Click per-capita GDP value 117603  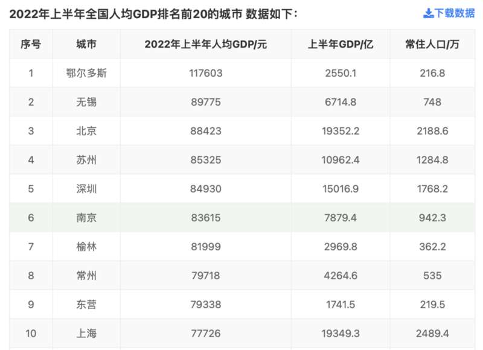205,73
